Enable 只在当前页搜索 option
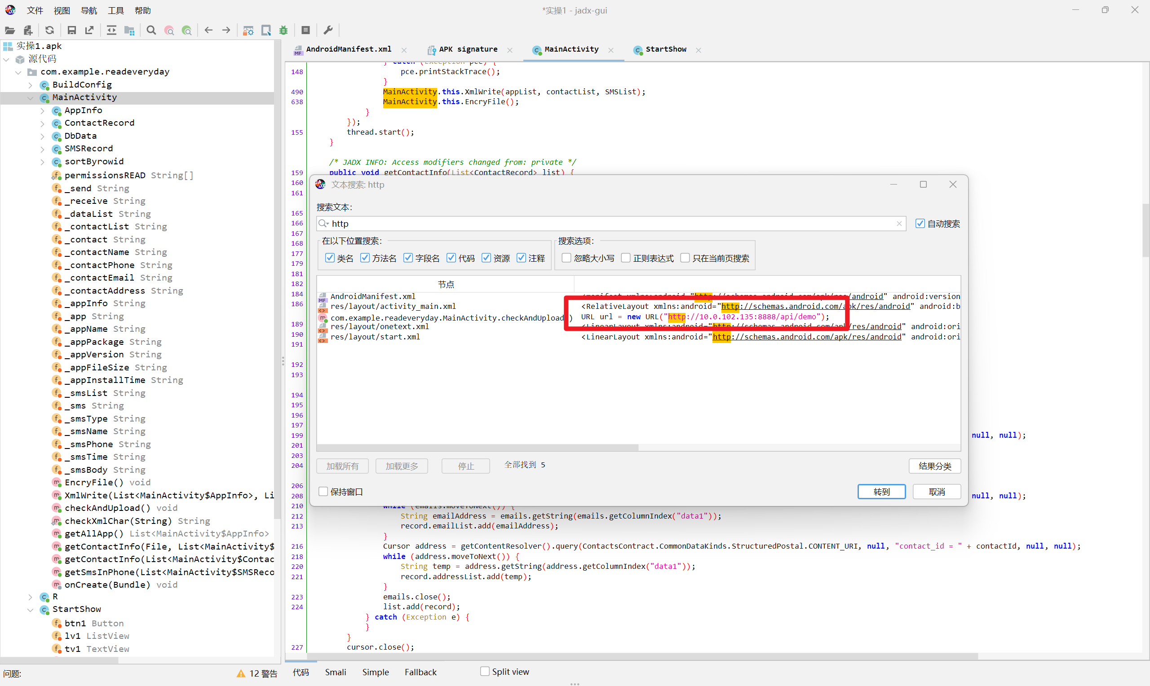 pyautogui.click(x=685, y=258)
